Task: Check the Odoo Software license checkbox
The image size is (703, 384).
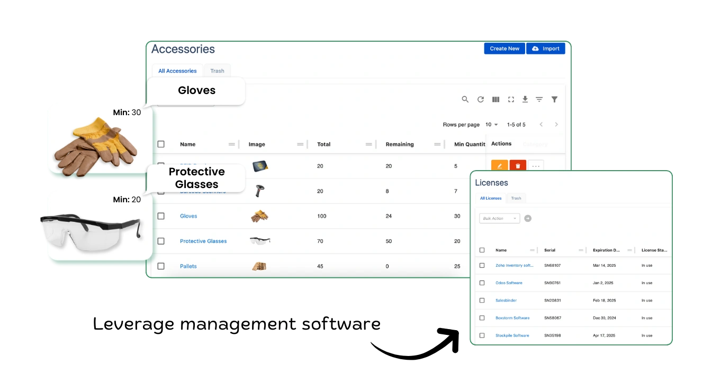Action: pyautogui.click(x=482, y=283)
